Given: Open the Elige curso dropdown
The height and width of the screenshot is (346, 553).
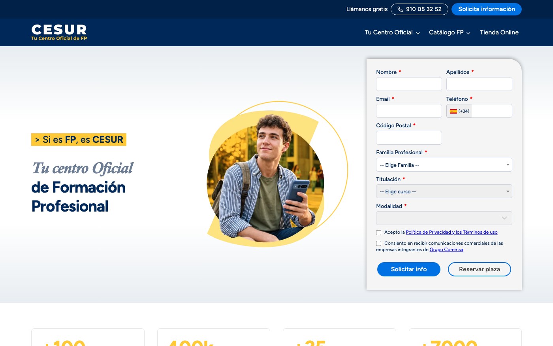Looking at the screenshot, I should coord(444,191).
